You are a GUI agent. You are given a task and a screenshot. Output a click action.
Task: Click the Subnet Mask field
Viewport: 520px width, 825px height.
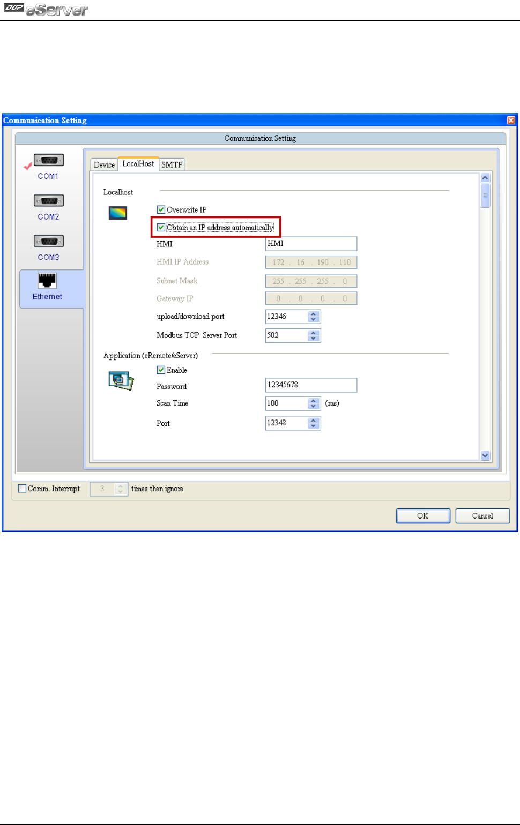(x=311, y=281)
